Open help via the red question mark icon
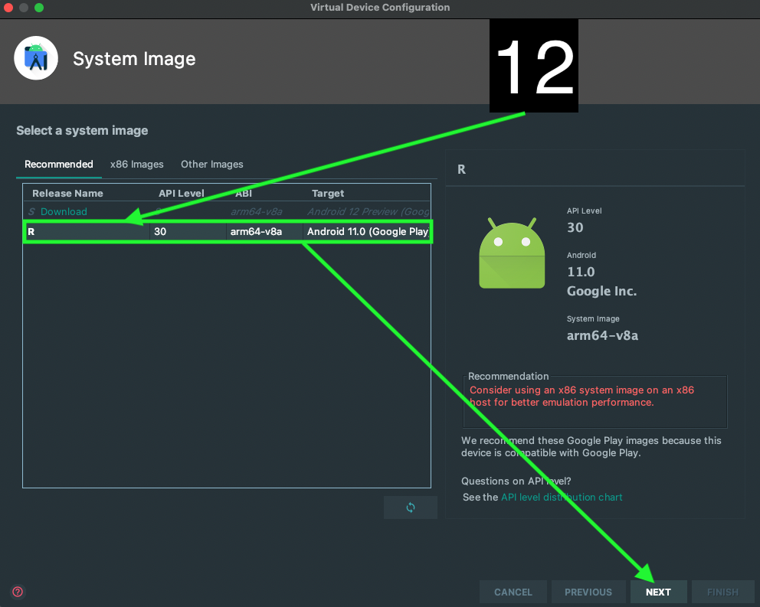760x607 pixels. coord(18,592)
